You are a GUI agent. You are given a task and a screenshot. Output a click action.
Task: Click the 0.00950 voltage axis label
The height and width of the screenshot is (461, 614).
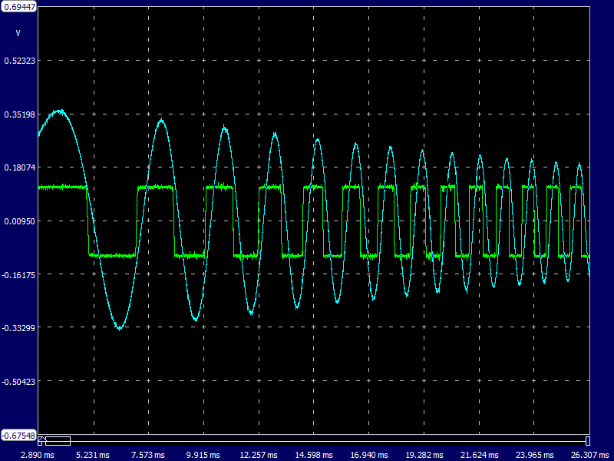click(x=20, y=221)
